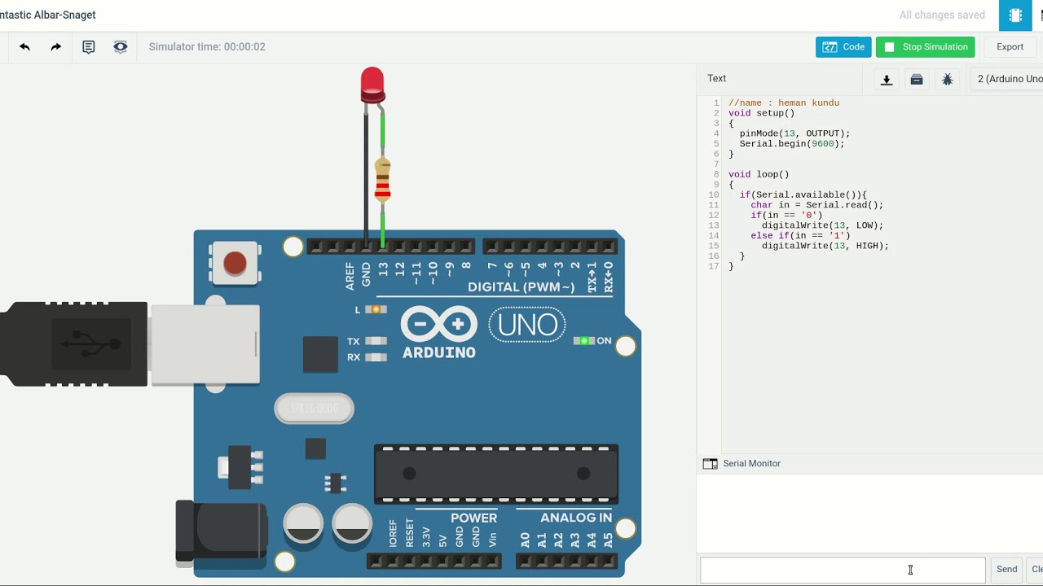1043x586 pixels.
Task: Click code line 'char in = Serial.read();'
Action: tap(817, 205)
